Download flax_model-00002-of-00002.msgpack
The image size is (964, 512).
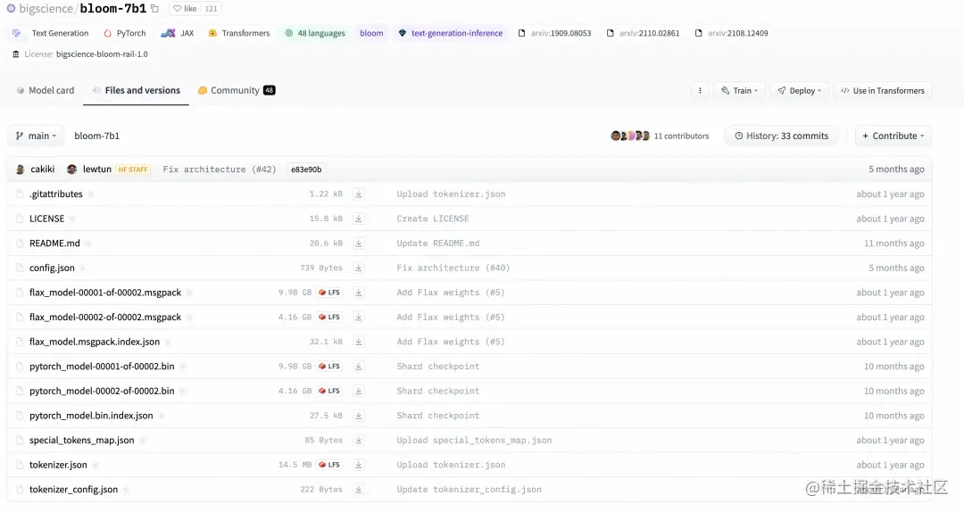[359, 318]
